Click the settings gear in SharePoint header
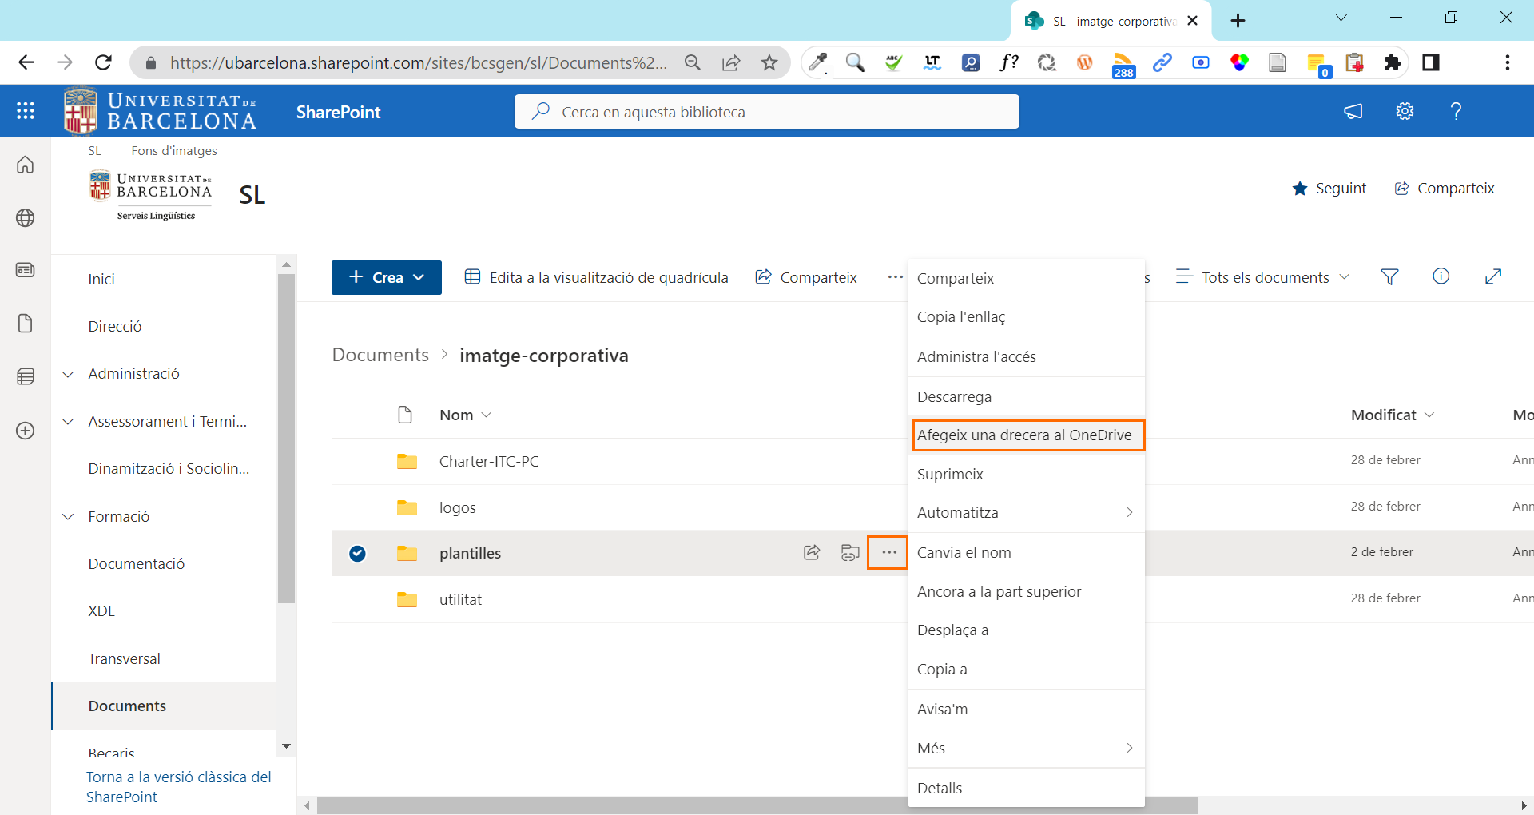 tap(1405, 111)
